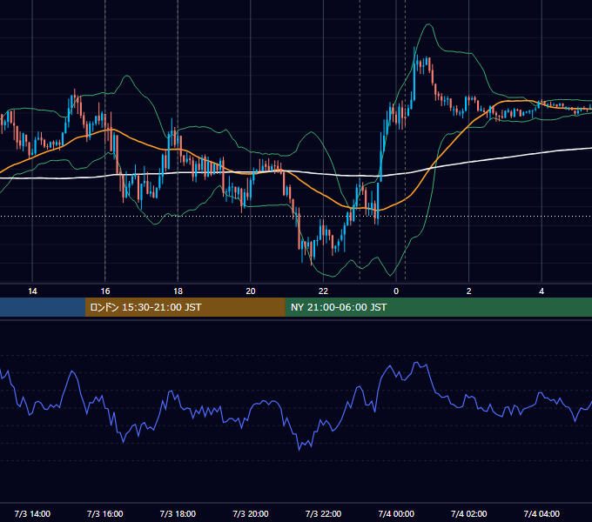Image resolution: width=592 pixels, height=522 pixels.
Task: Click the '22' hour label on upper chart axis
Action: coord(323,291)
